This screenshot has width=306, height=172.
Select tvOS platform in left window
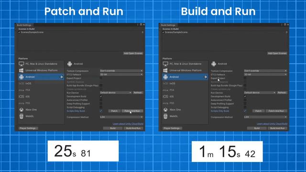[41, 84]
